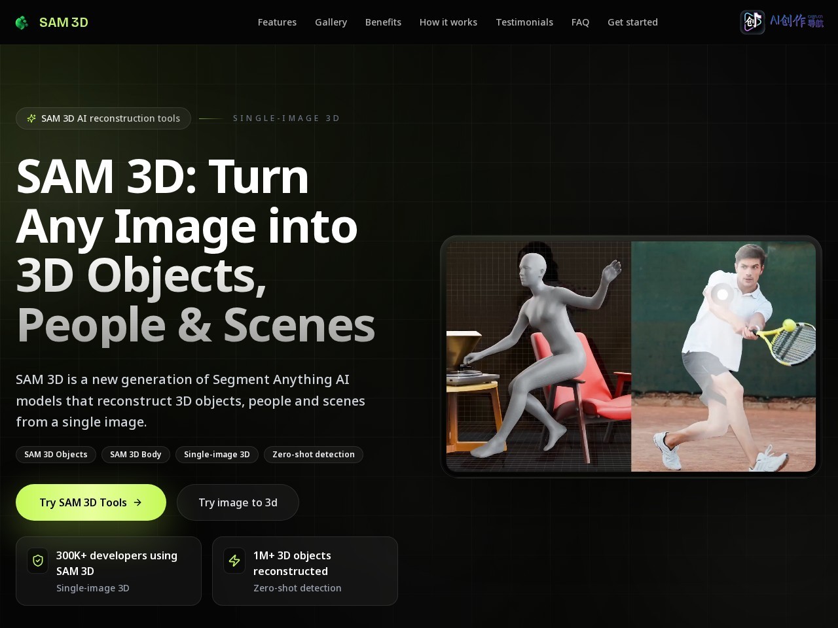Click the Try image to 3d button
This screenshot has width=838, height=628.
(x=238, y=502)
